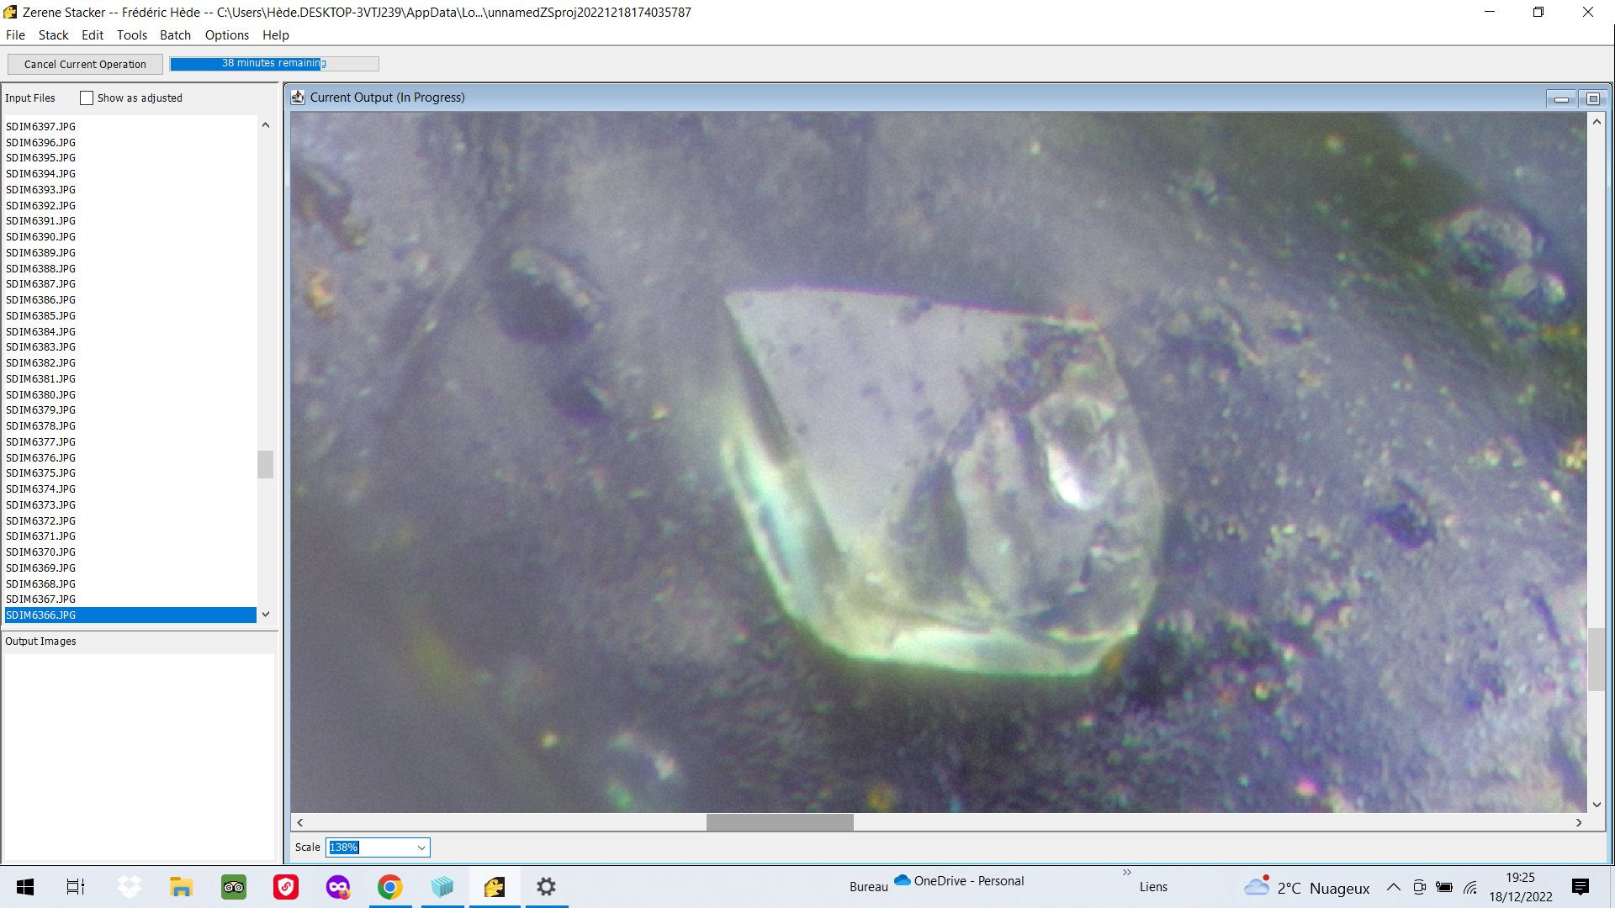
Task: Show hidden system tray icons
Action: (x=1394, y=887)
